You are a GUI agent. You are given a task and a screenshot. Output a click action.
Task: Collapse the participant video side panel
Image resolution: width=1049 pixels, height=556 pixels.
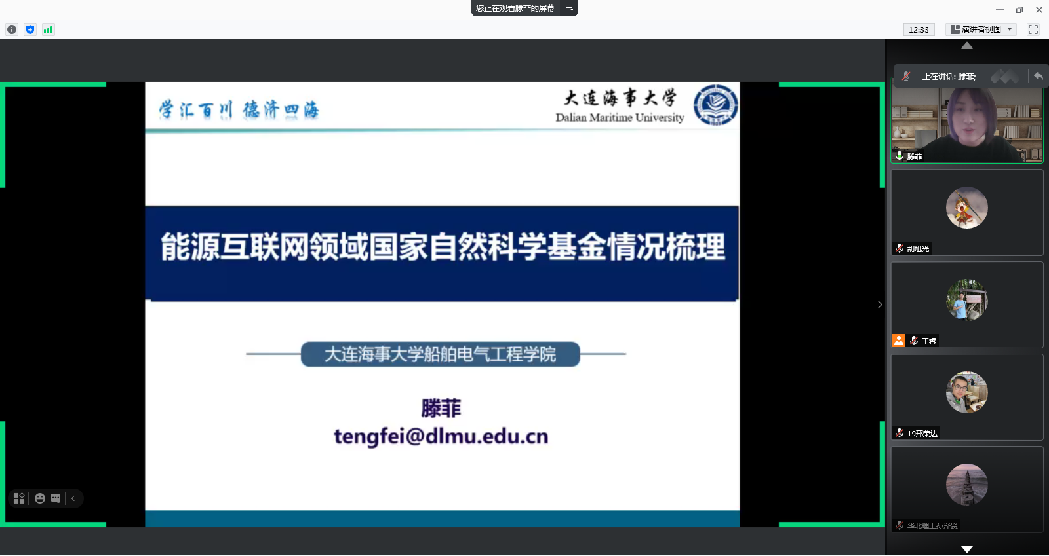tap(880, 305)
